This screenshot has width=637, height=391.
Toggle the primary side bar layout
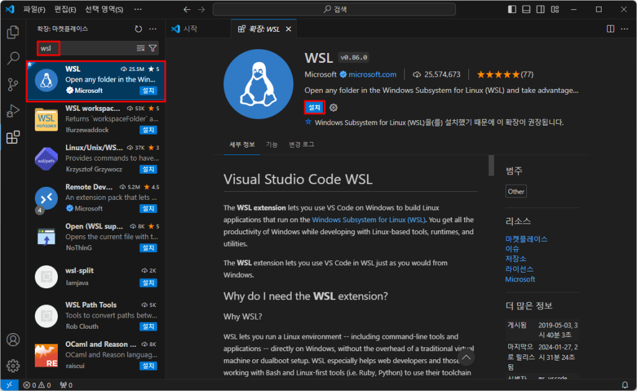pyautogui.click(x=512, y=9)
